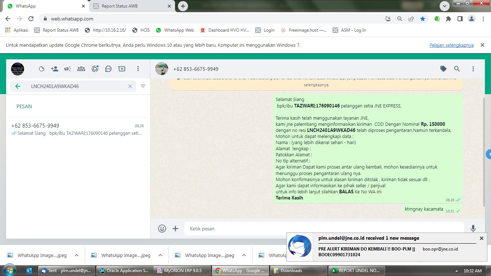Screen dimensions: 491x276
Task: Open the Chrome profile avatar
Action: (472, 19)
